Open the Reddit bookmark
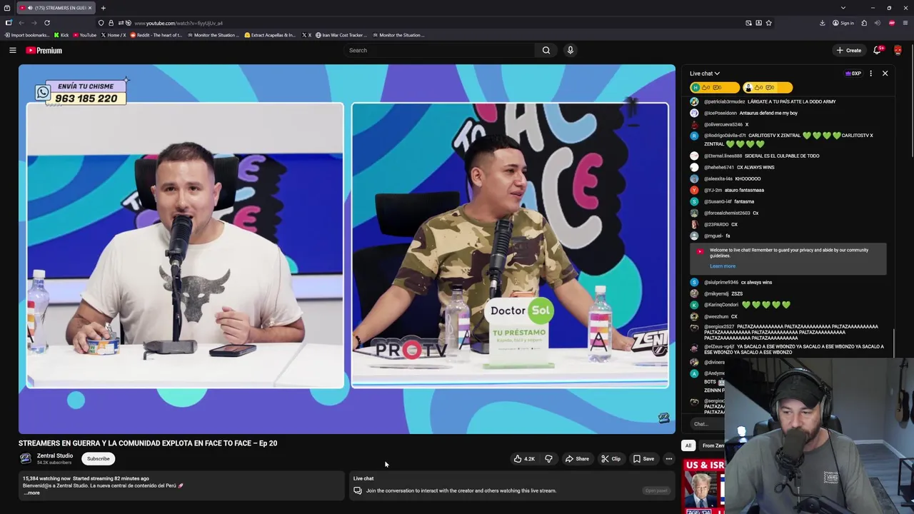 click(156, 35)
